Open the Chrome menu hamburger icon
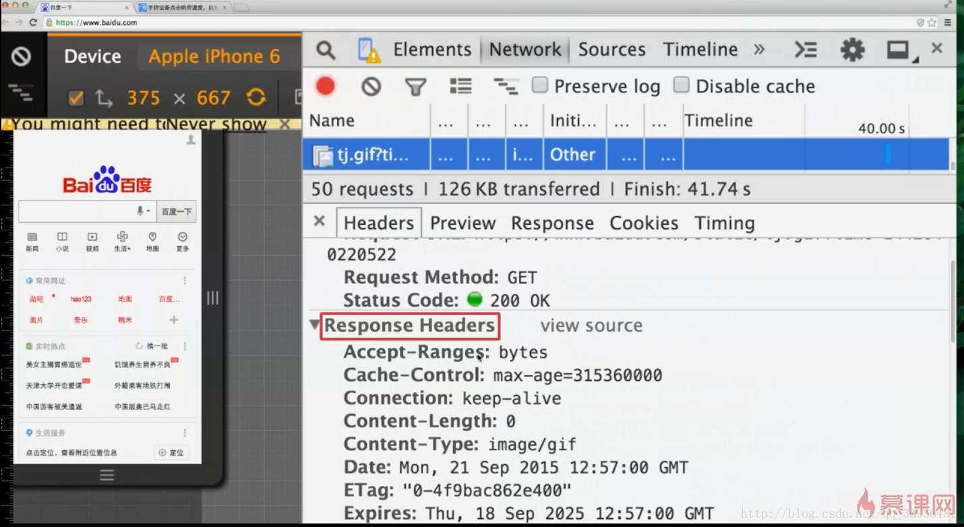Viewport: 964px width, 527px height. [x=948, y=22]
